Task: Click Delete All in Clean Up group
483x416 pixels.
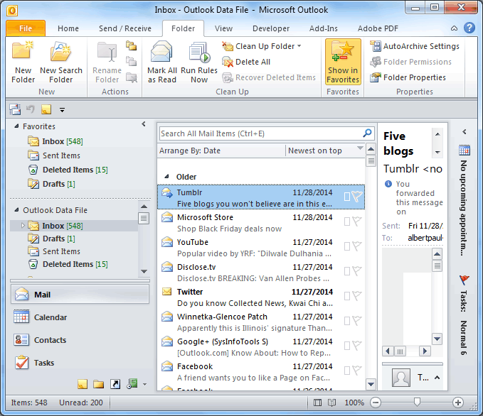Action: [246, 62]
